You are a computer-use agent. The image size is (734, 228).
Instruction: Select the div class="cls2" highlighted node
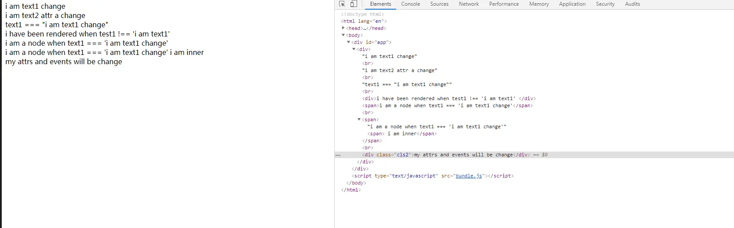click(446, 155)
